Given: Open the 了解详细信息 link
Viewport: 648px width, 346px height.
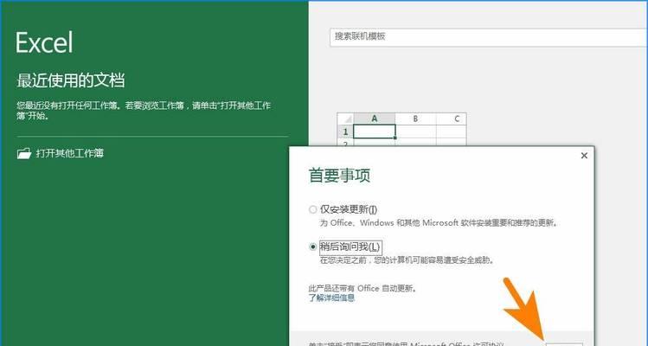Looking at the screenshot, I should (331, 298).
